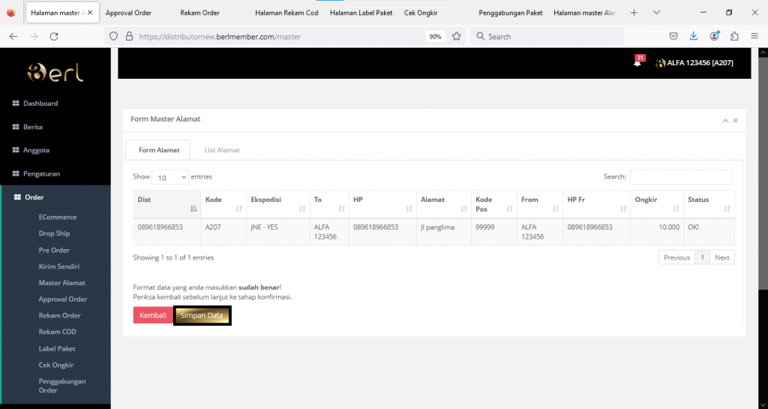Open the Dashboard sidebar item

(x=40, y=104)
